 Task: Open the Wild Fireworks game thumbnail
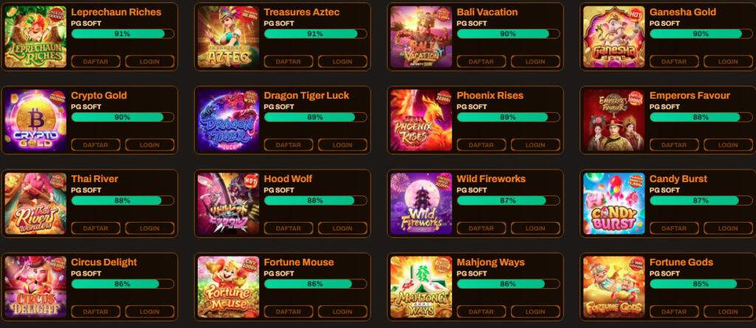click(422, 203)
